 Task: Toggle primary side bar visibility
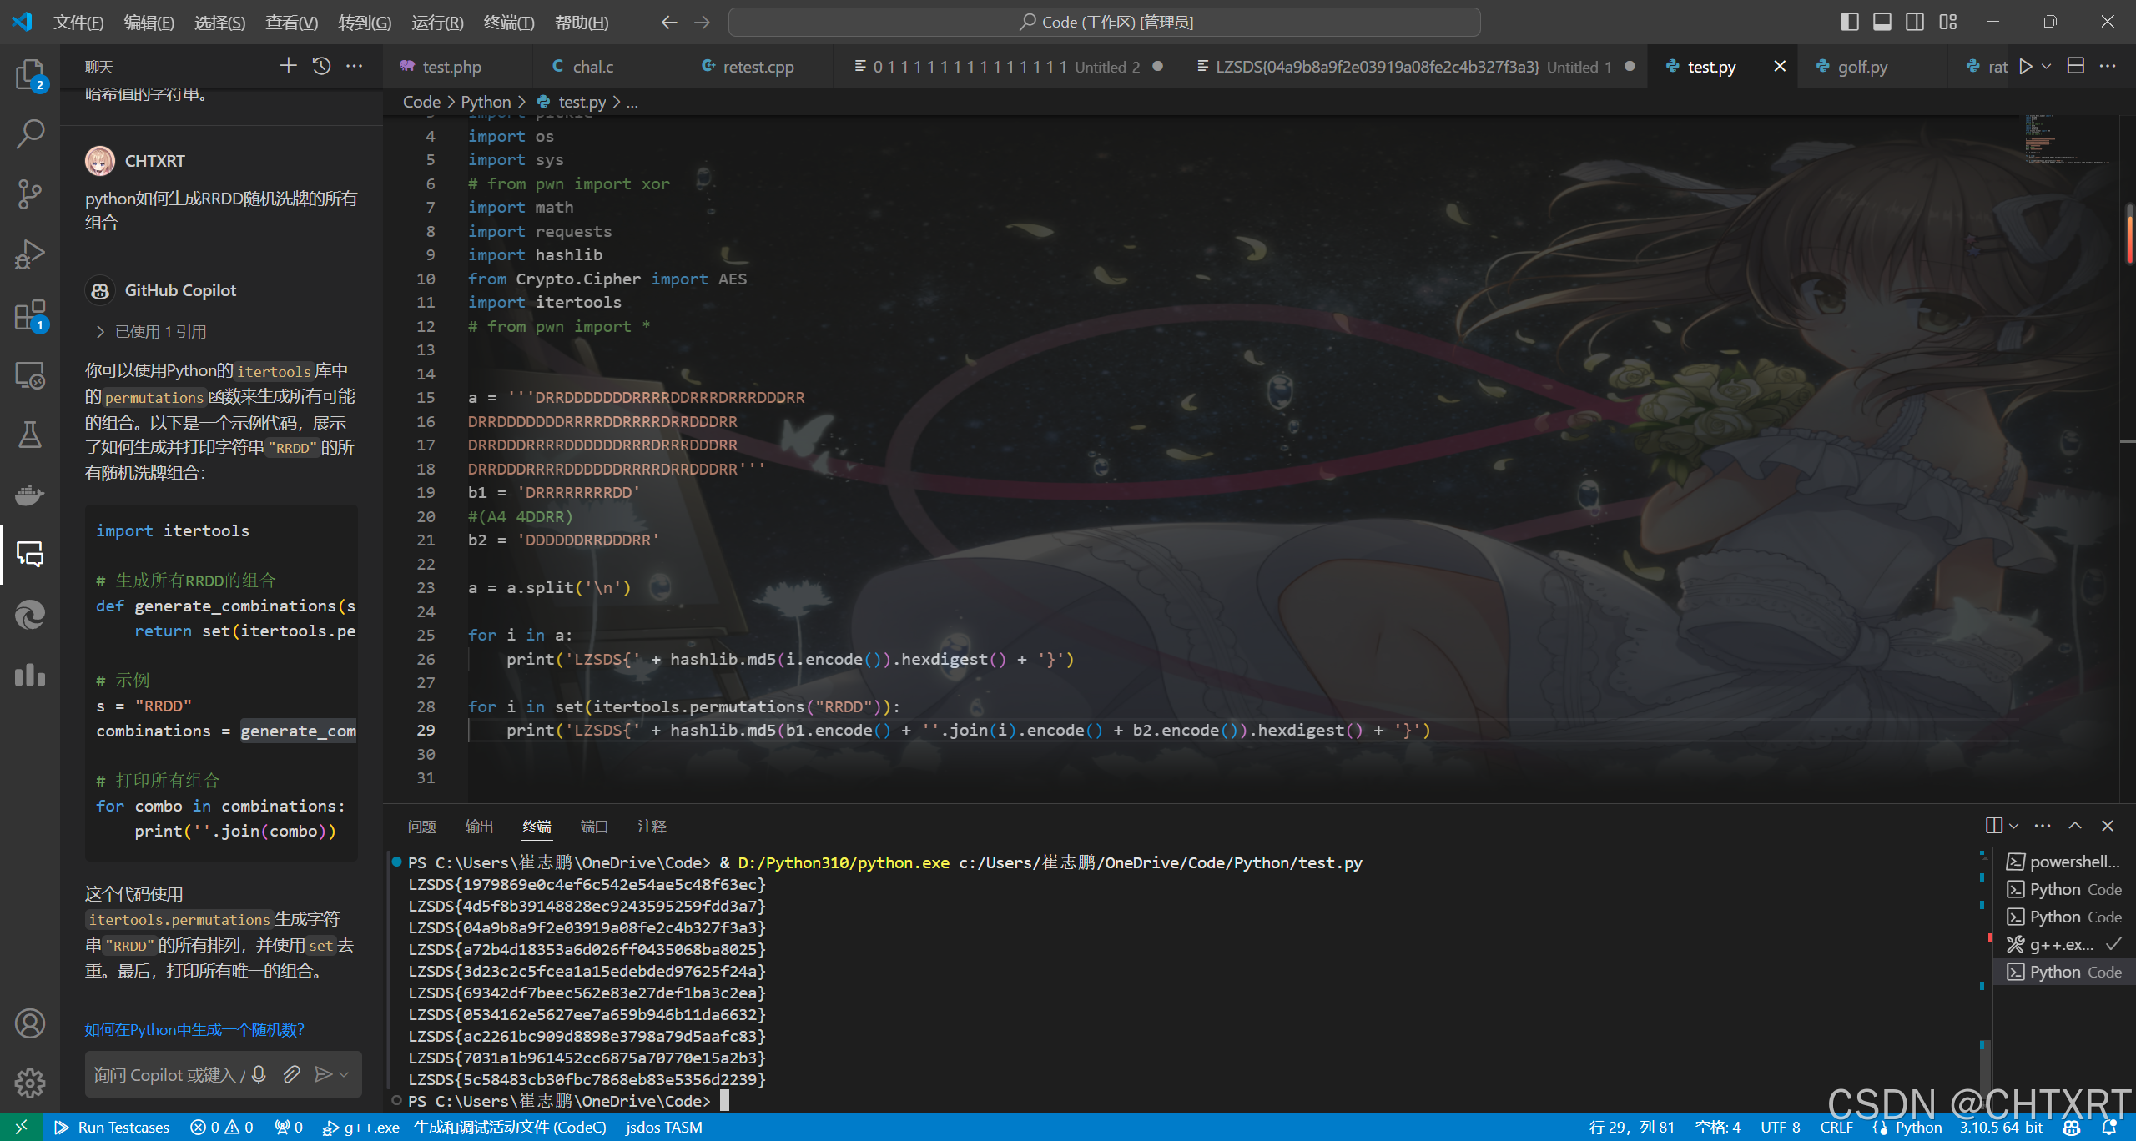tap(1849, 23)
